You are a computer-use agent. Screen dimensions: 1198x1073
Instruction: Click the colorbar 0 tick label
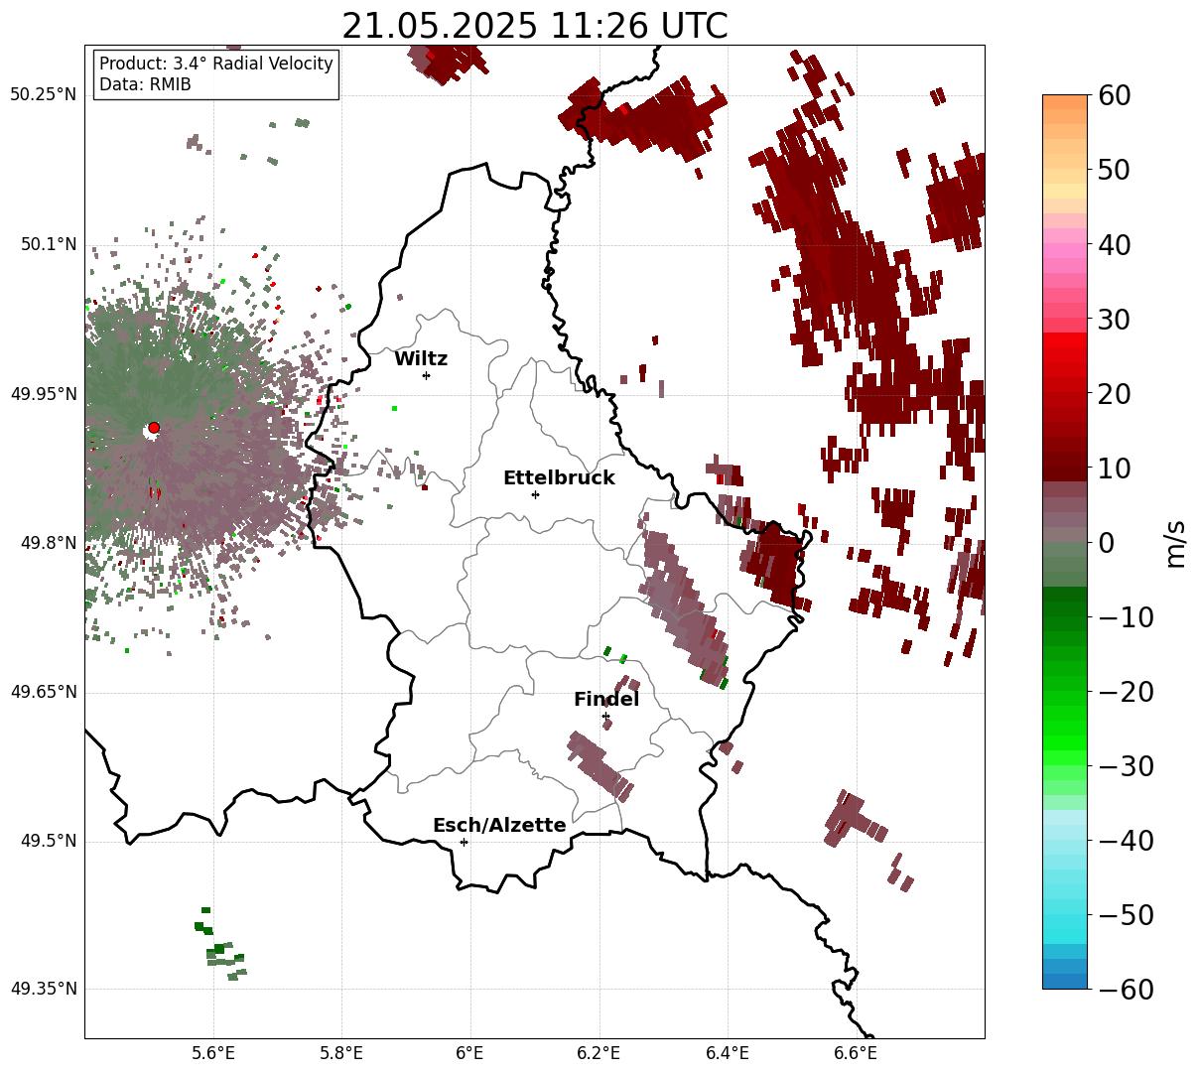1106,543
